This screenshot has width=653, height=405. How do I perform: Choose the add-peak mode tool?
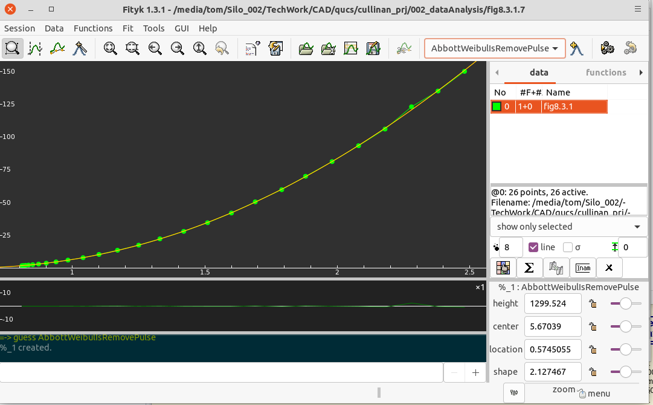pos(80,48)
